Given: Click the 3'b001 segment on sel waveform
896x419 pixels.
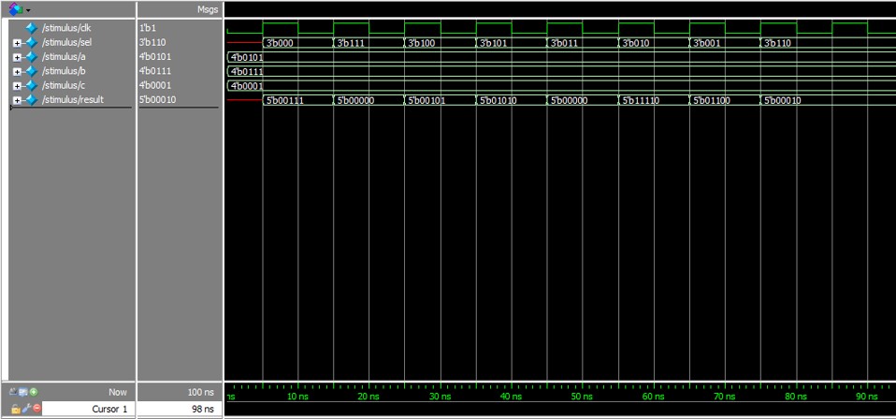Looking at the screenshot, I should pyautogui.click(x=725, y=43).
